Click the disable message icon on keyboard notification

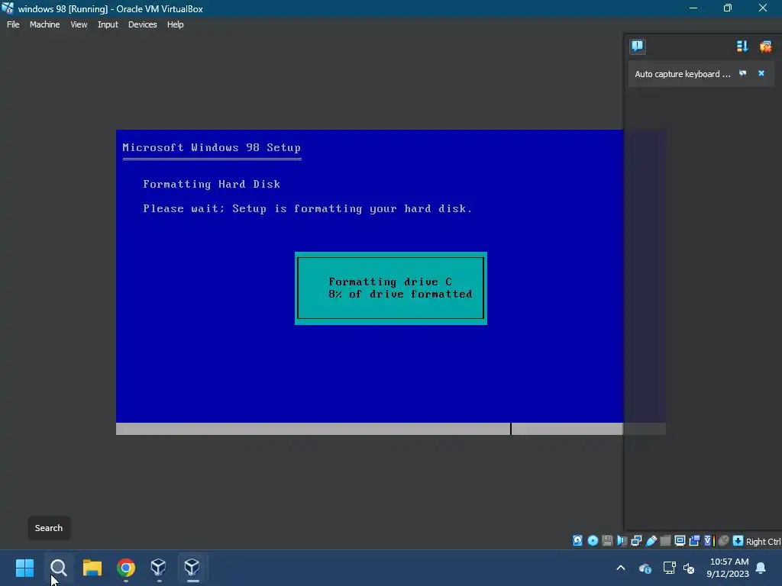click(742, 73)
